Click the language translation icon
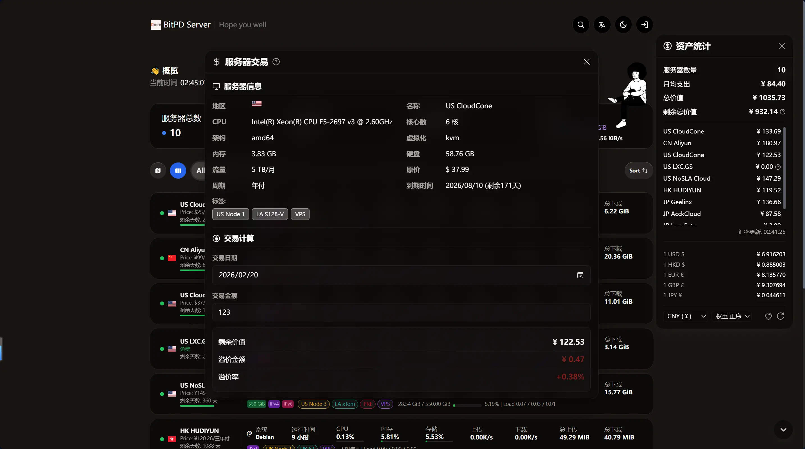The height and width of the screenshot is (449, 805). [602, 25]
